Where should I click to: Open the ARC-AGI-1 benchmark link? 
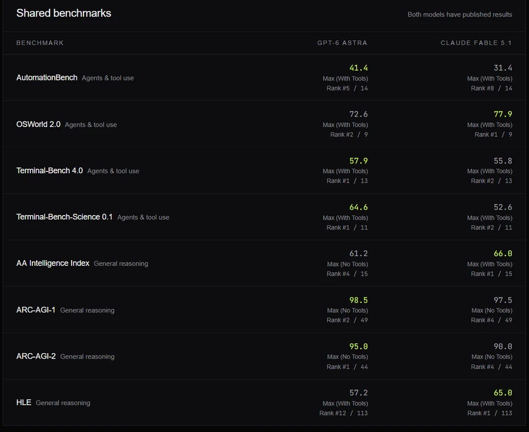click(36, 310)
